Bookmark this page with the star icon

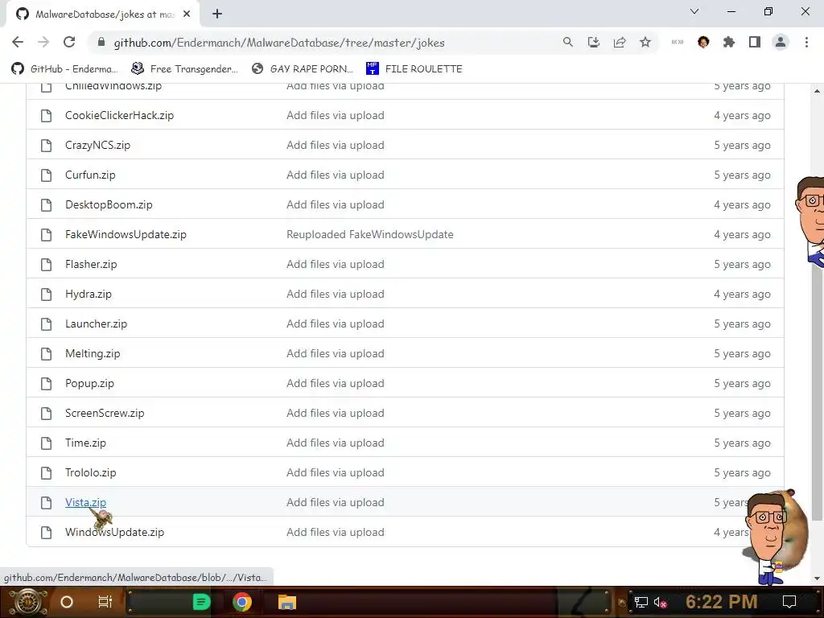(x=645, y=43)
